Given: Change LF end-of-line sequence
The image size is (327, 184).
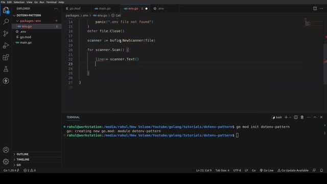Looking at the screenshot, I should point(246,170).
